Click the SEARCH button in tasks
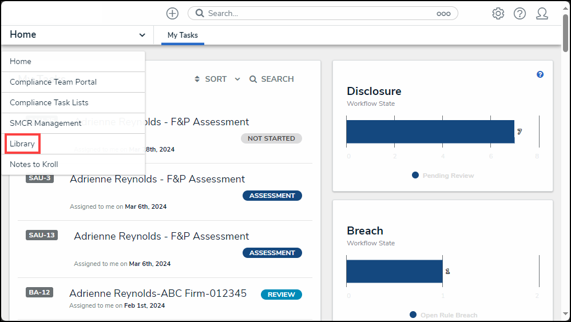571x322 pixels. pyautogui.click(x=272, y=79)
